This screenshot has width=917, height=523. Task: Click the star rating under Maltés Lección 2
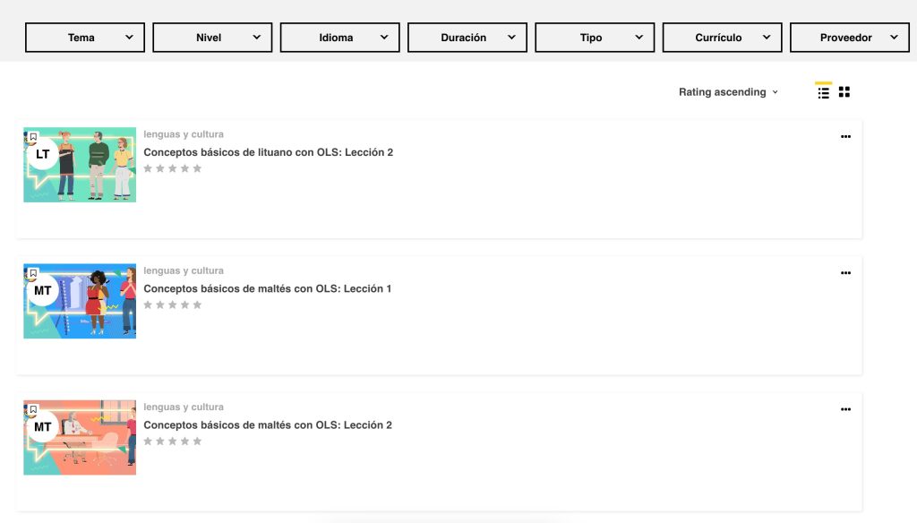pyautogui.click(x=173, y=442)
